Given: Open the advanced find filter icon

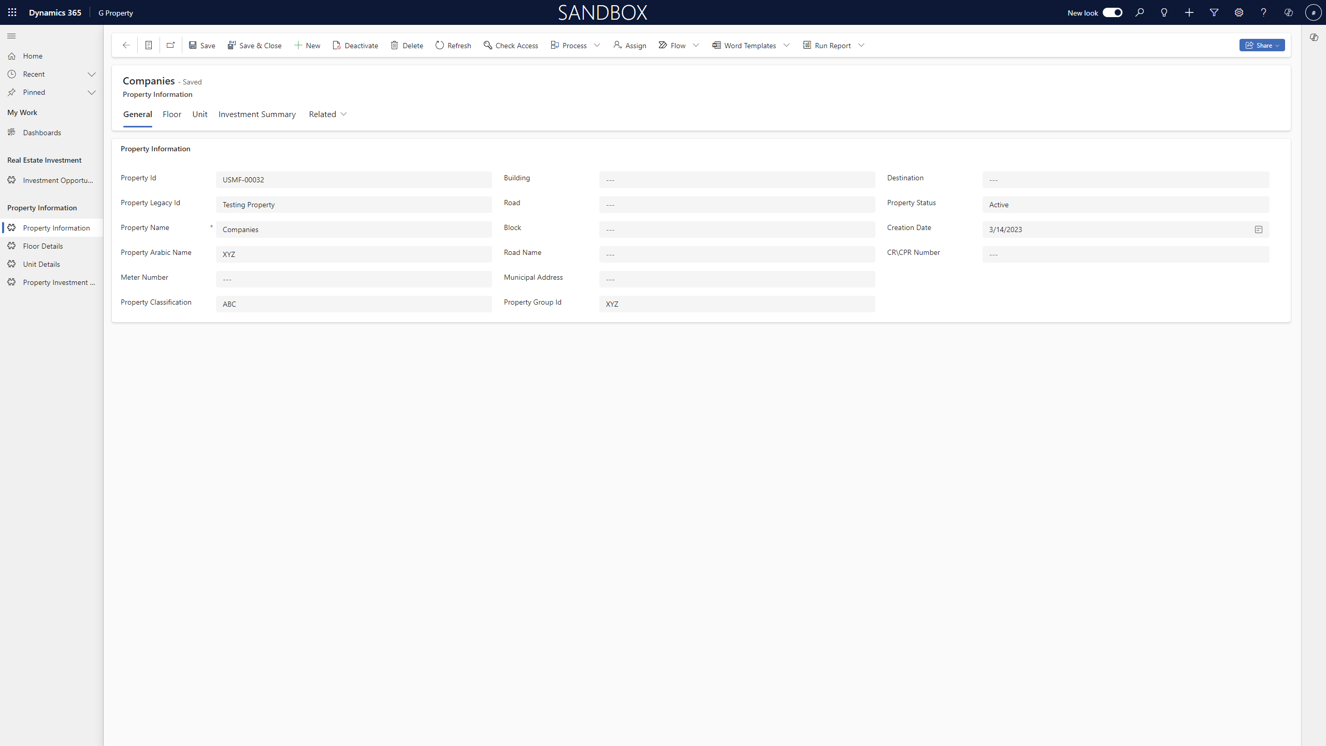Looking at the screenshot, I should pyautogui.click(x=1214, y=12).
